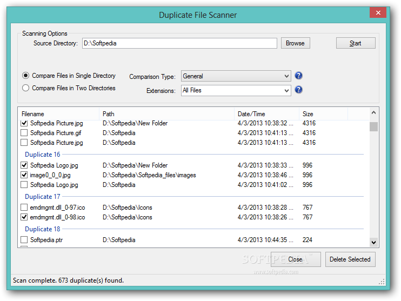The width and height of the screenshot is (401, 301).
Task: Open help for Extensions
Action: point(298,90)
